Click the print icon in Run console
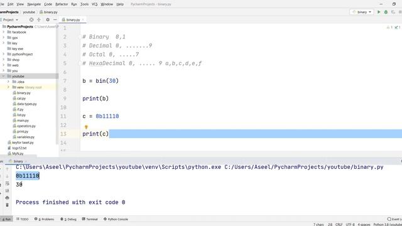Screen dimensions: 402x226 tap(7, 198)
